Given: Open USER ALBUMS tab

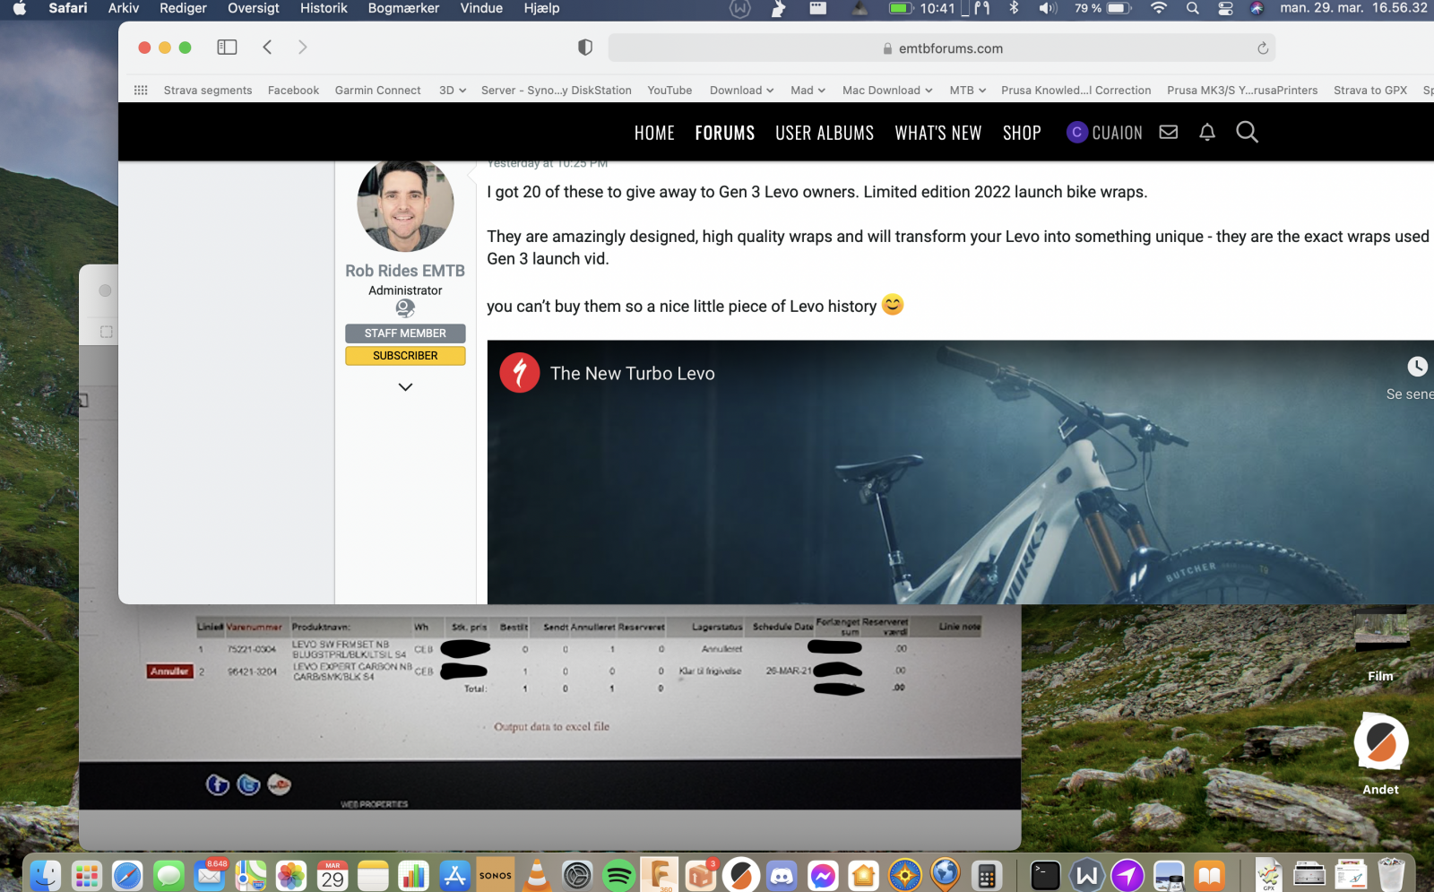Looking at the screenshot, I should (x=825, y=133).
